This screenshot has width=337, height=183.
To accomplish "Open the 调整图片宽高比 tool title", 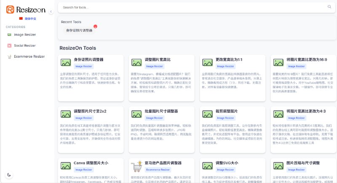I will [158, 60].
